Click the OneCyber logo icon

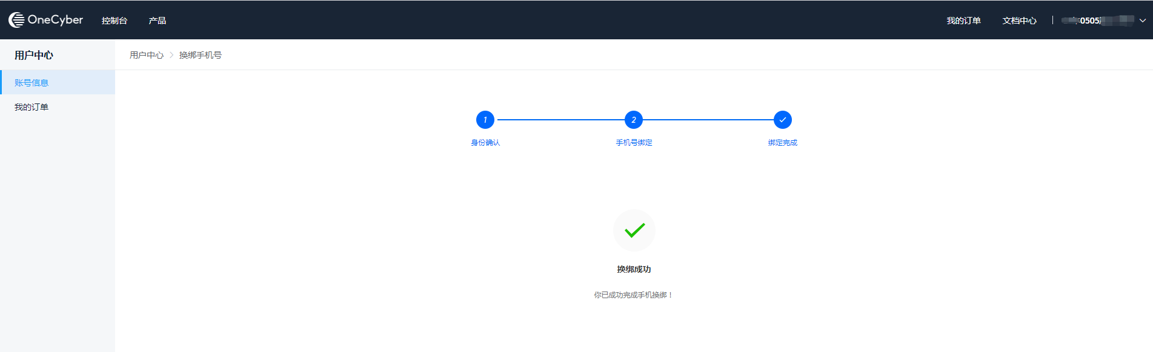pos(16,20)
